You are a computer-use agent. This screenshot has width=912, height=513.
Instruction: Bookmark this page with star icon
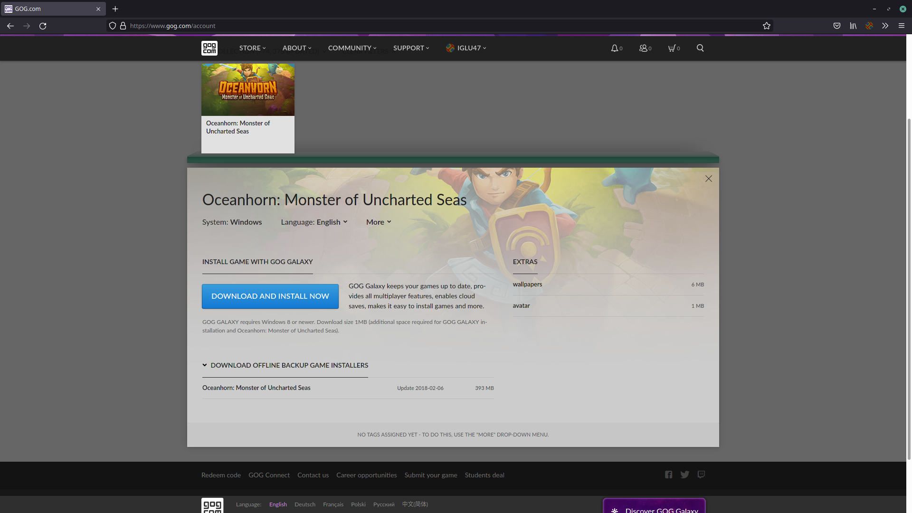[767, 26]
